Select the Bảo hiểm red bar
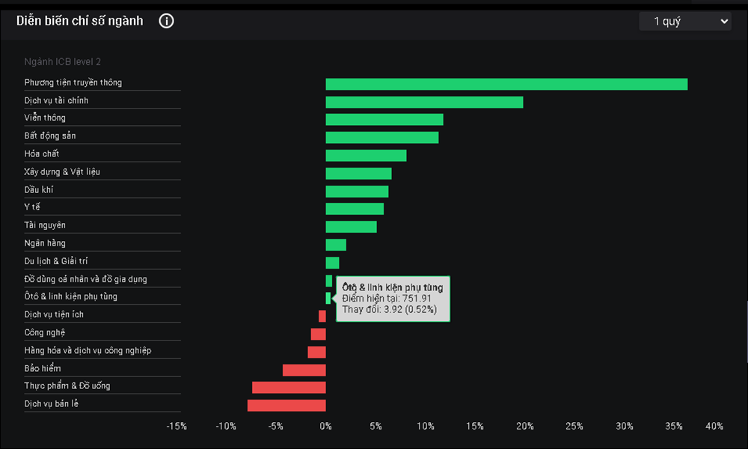The image size is (748, 449). click(x=304, y=370)
